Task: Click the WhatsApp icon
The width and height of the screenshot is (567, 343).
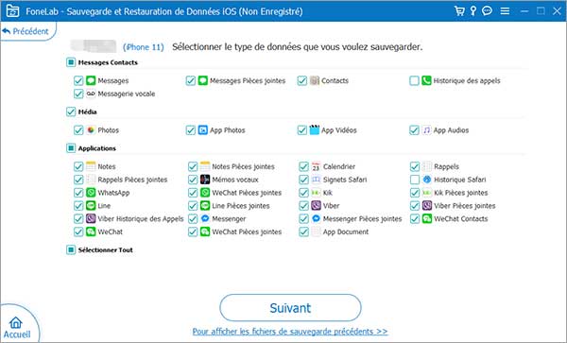Action: (x=91, y=193)
